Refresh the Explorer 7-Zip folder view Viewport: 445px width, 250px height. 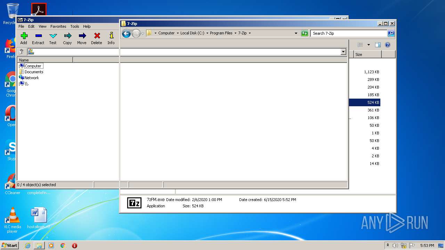click(305, 33)
